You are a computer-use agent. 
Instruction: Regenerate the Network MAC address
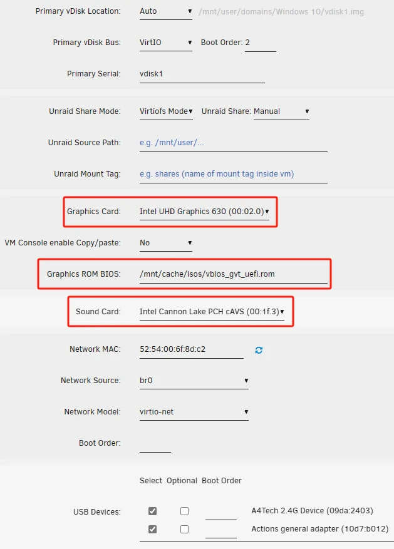pyautogui.click(x=259, y=350)
